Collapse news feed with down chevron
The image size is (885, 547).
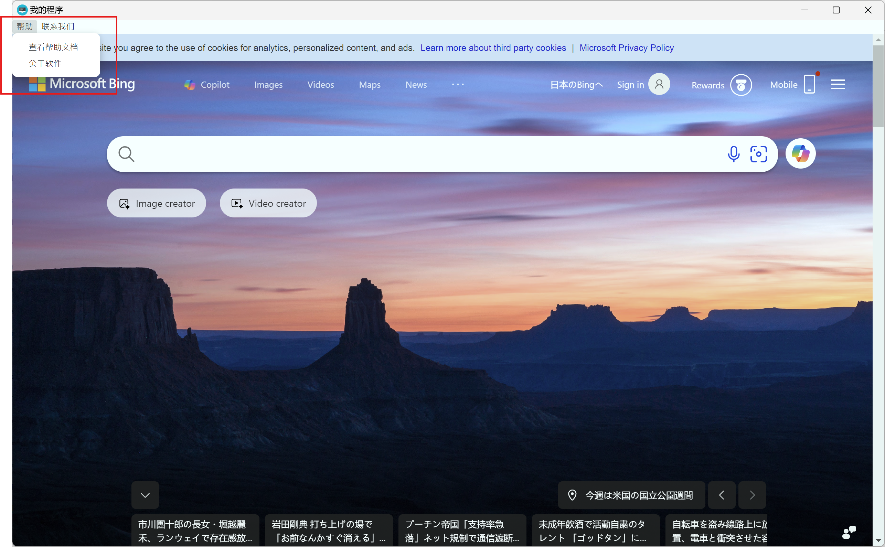(x=145, y=495)
